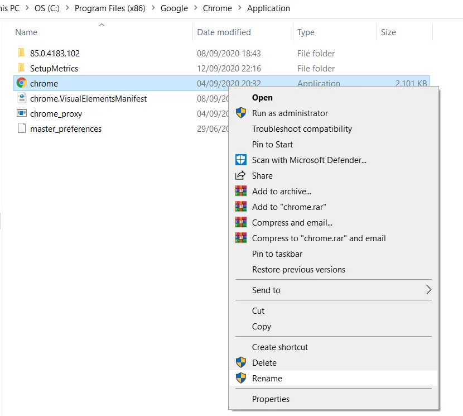Select the chrome file name

44,84
